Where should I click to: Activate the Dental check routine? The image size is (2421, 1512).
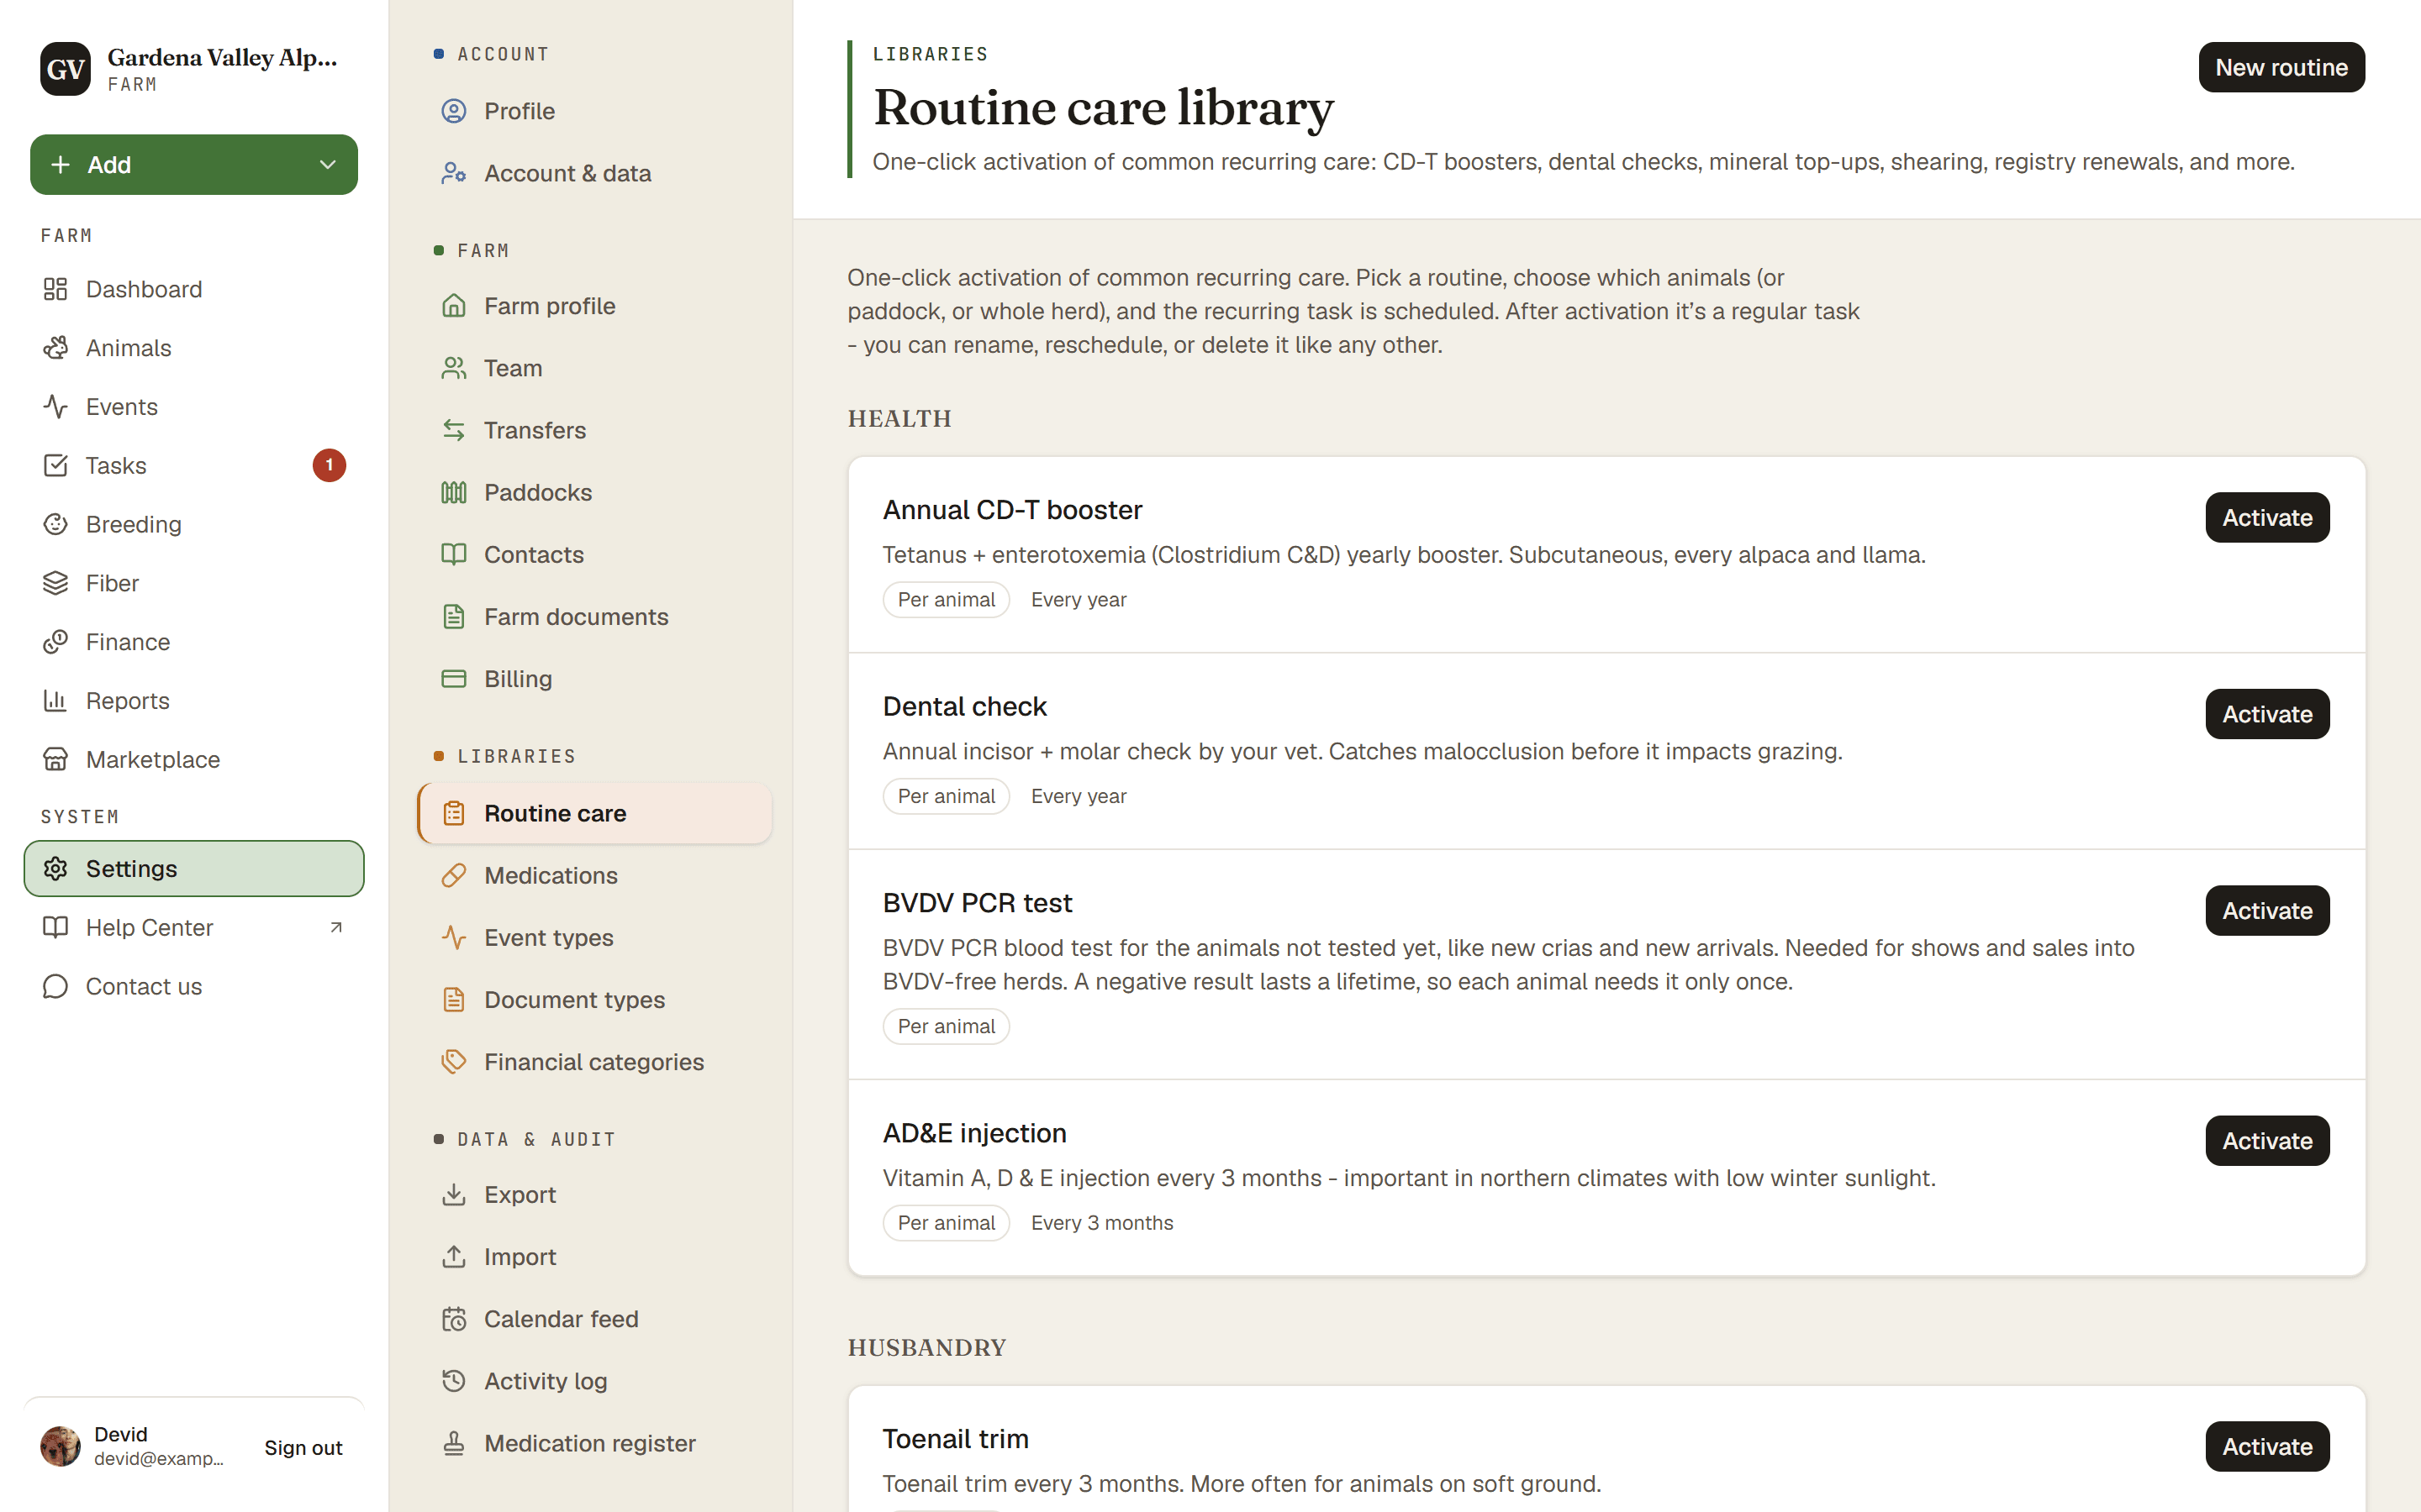(2267, 714)
